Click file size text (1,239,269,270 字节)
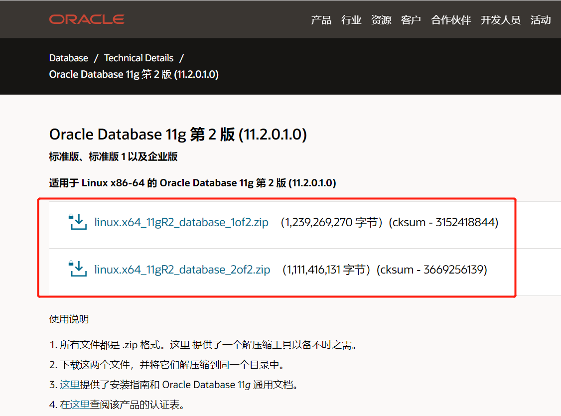This screenshot has width=561, height=416. (x=332, y=222)
